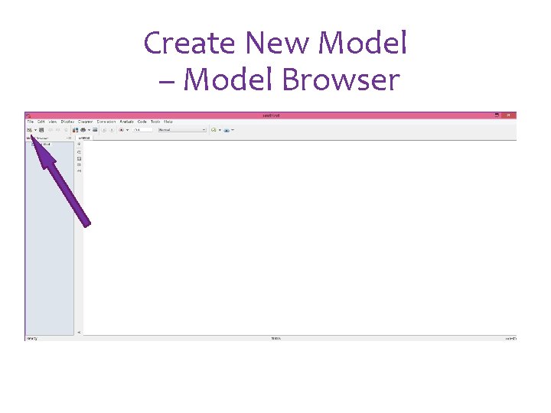Click the model advisor check icon
551x413 pixels.
pos(214,130)
